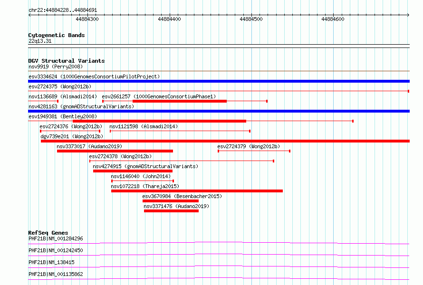Click the esv2661257 (1000GenomesConsortiumPhase1) label

[159, 96]
